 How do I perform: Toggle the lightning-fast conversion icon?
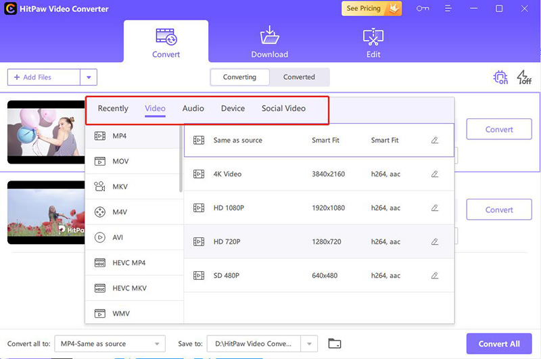pyautogui.click(x=523, y=77)
